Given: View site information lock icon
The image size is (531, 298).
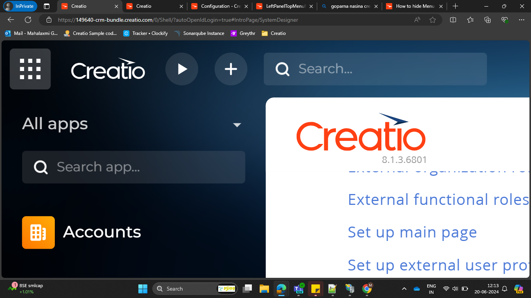Looking at the screenshot, I should pos(49,20).
